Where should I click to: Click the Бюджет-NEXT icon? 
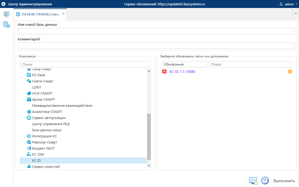click(29, 148)
